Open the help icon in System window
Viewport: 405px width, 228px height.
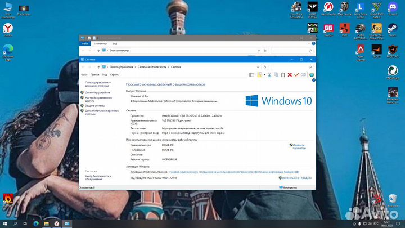pos(313,80)
